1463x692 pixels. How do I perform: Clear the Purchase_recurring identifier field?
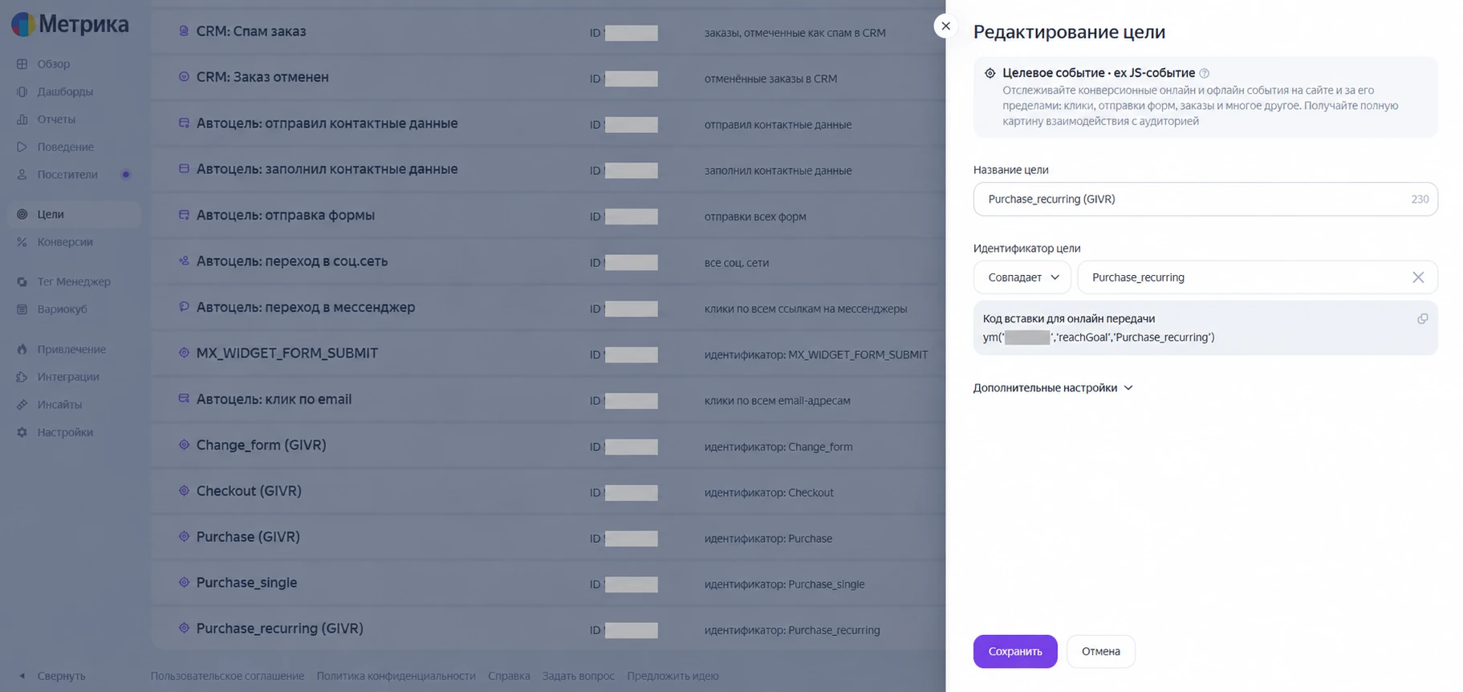tap(1418, 277)
